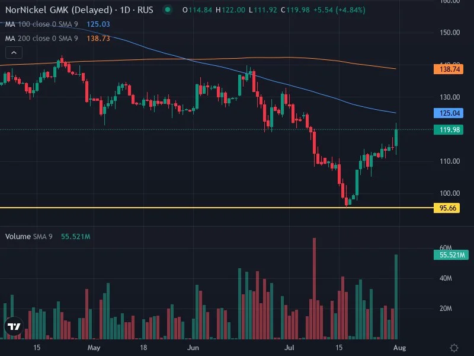The image size is (474, 356).
Task: Select the Volume SMA 9 indicator legend
Action: point(28,236)
